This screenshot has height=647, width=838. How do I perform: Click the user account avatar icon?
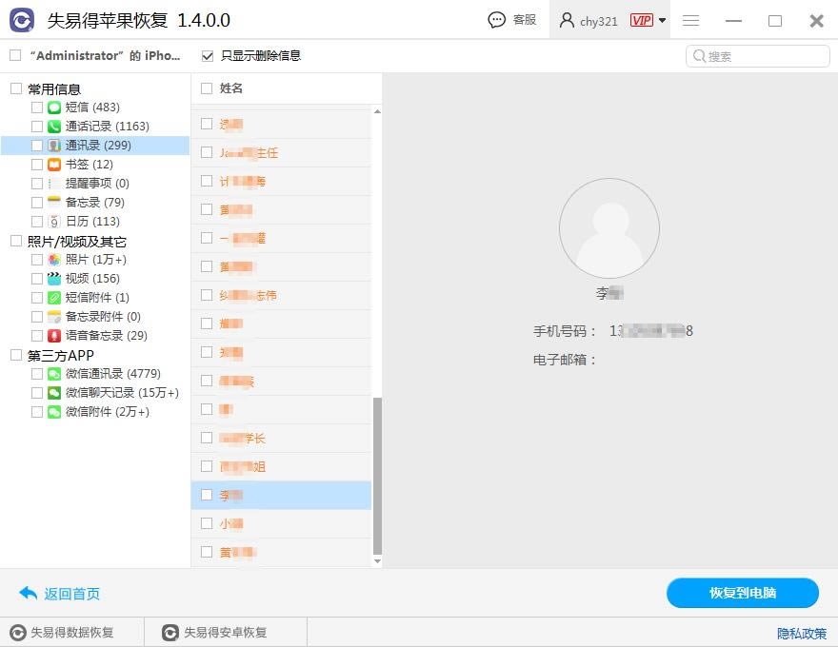pyautogui.click(x=567, y=20)
